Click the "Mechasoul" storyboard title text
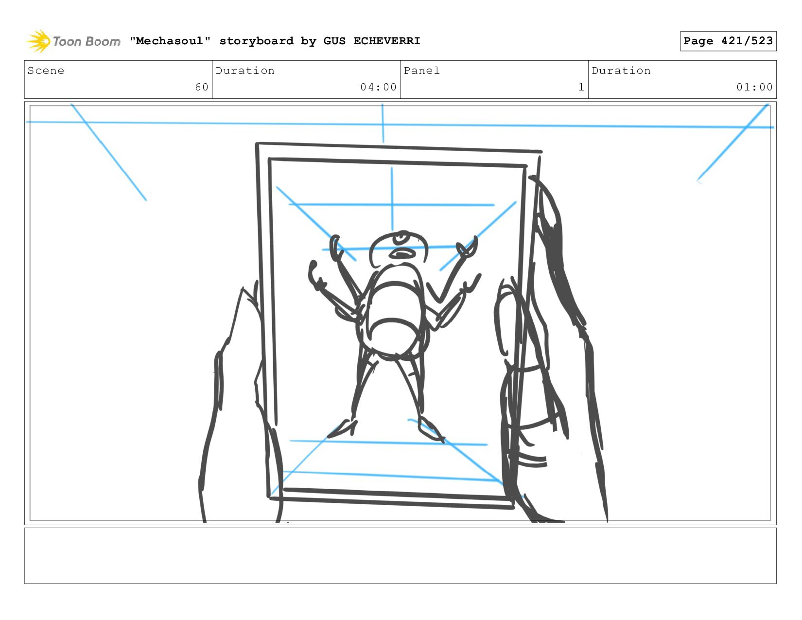 275,41
